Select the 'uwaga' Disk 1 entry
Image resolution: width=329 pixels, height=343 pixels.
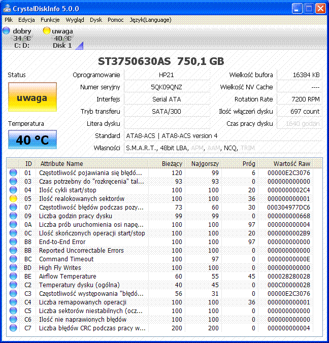[x=62, y=38]
